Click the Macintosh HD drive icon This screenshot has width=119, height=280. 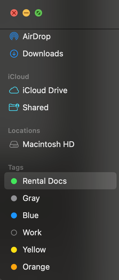(x=14, y=144)
